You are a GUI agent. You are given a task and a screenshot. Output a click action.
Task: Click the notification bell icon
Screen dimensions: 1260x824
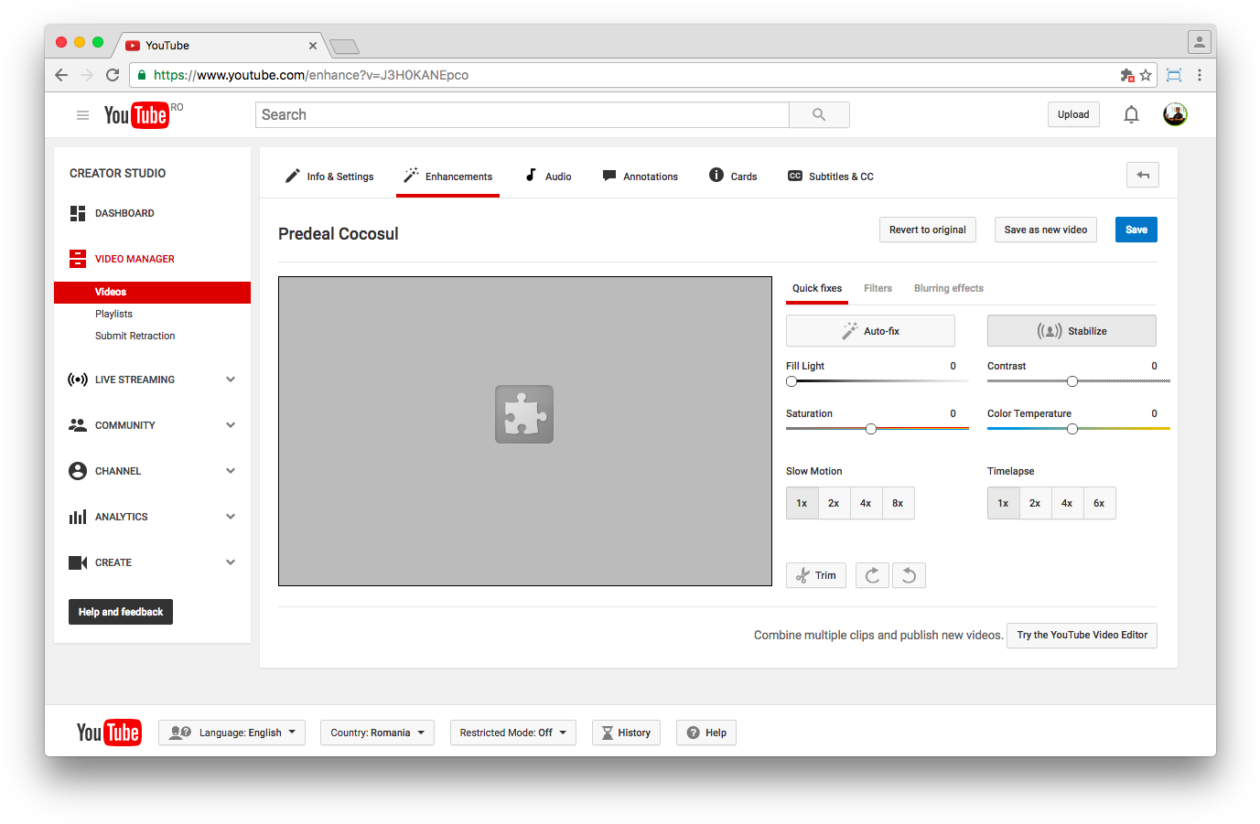point(1131,114)
